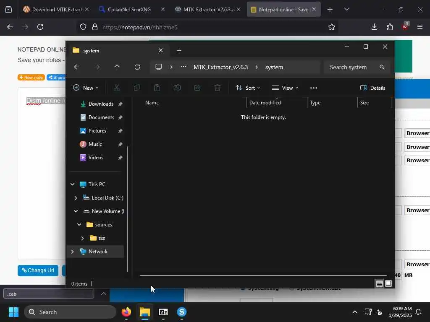Open the Windows Start menu
This screenshot has width=430, height=322.
(13, 312)
